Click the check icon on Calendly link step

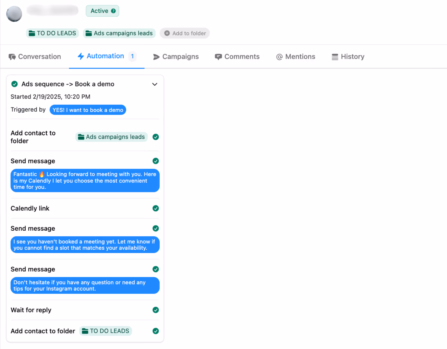pyautogui.click(x=156, y=208)
